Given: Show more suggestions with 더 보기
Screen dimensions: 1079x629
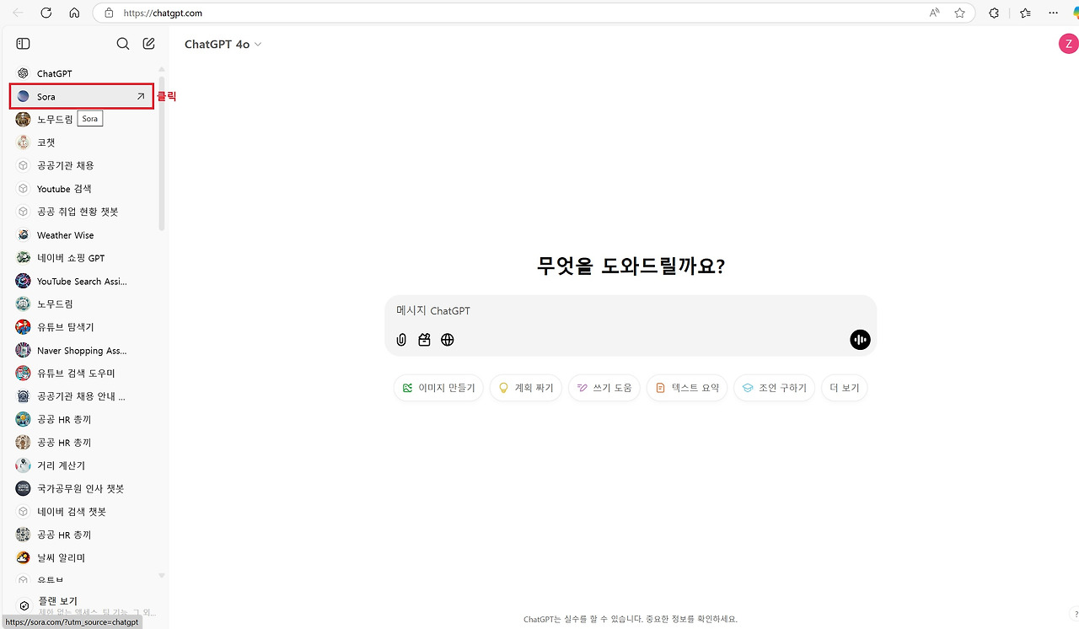Looking at the screenshot, I should [844, 388].
